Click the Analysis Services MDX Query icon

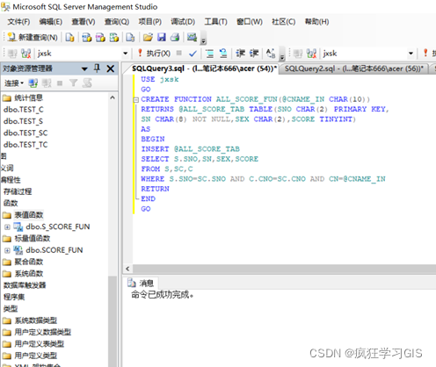click(87, 37)
